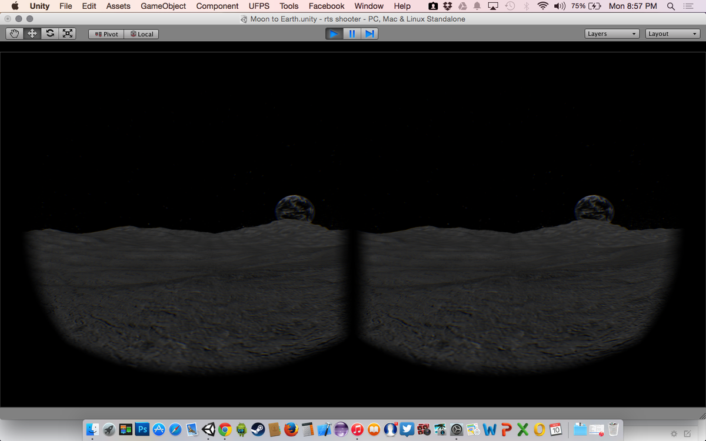Select the Move transform tool
The width and height of the screenshot is (706, 441).
point(32,34)
